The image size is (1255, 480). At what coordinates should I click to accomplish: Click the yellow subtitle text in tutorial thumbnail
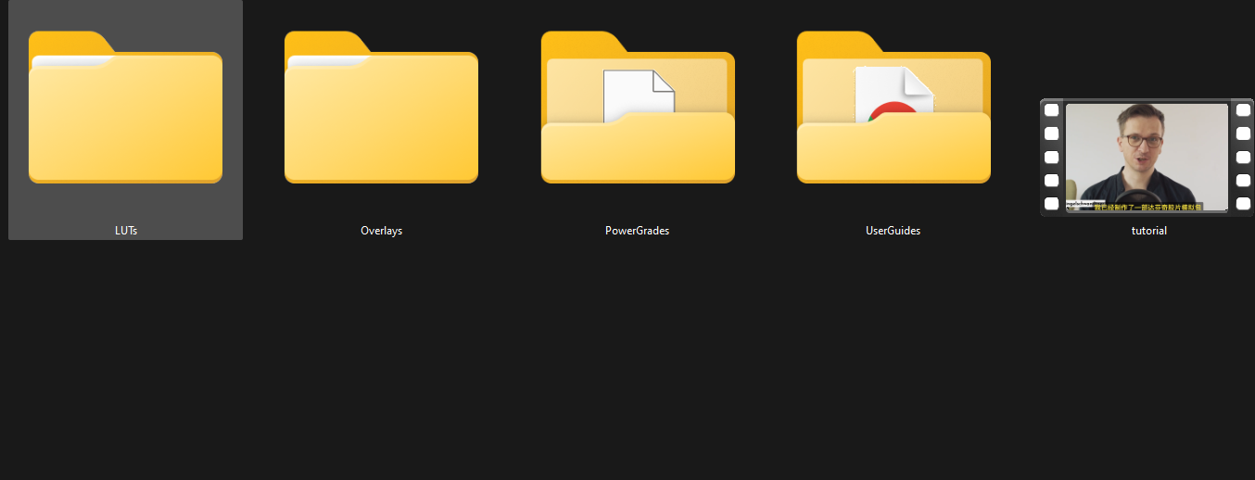click(1147, 208)
